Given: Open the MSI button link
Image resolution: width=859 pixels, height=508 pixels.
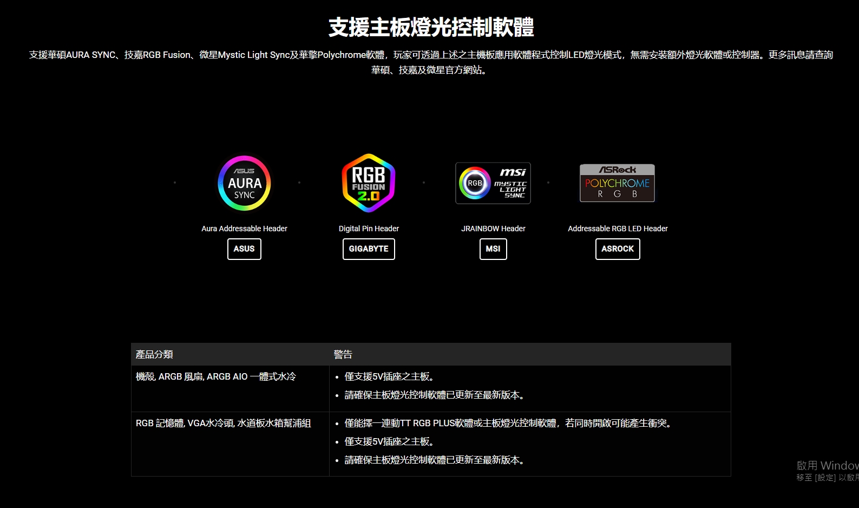Looking at the screenshot, I should click(493, 249).
